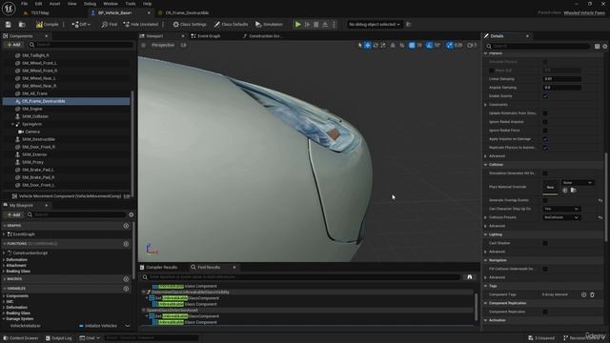
Task: Open viewport hamburger options menu
Action: [143, 46]
